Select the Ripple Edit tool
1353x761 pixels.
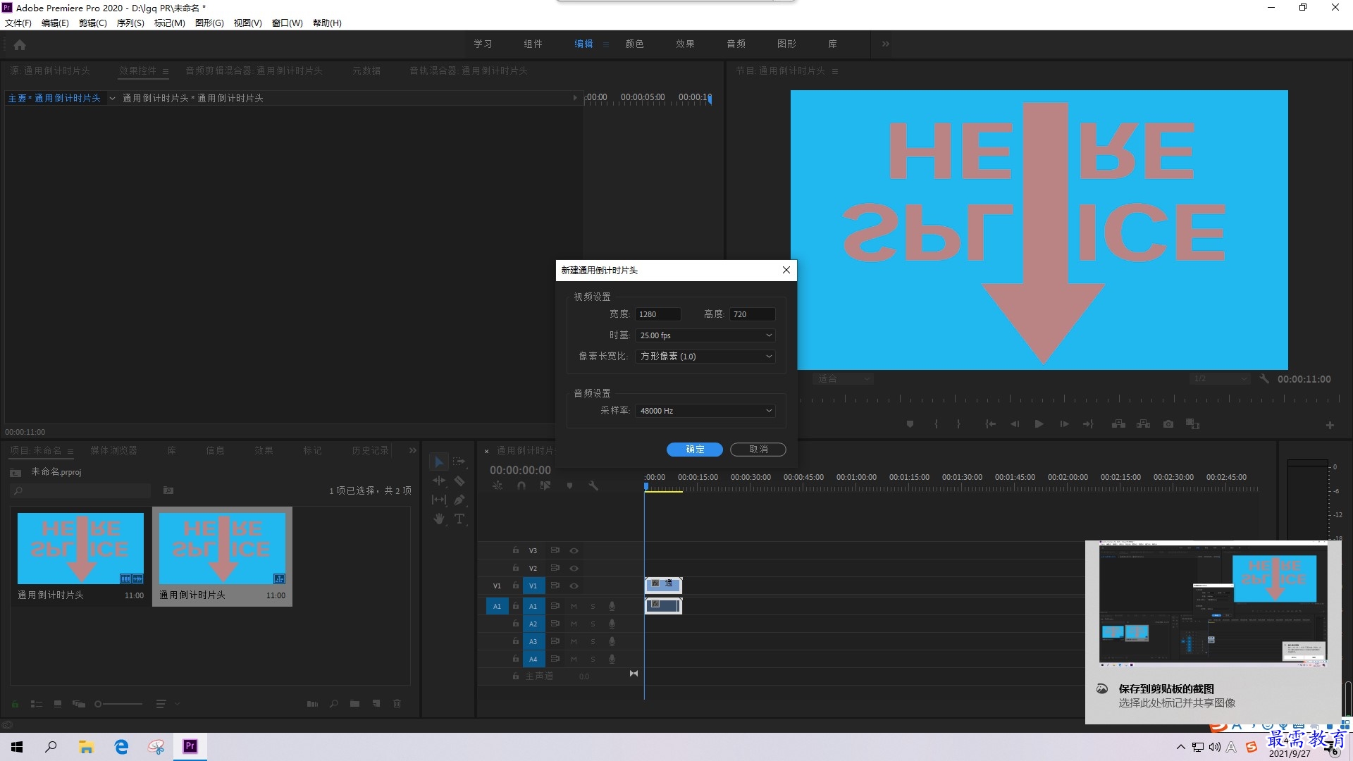point(439,481)
